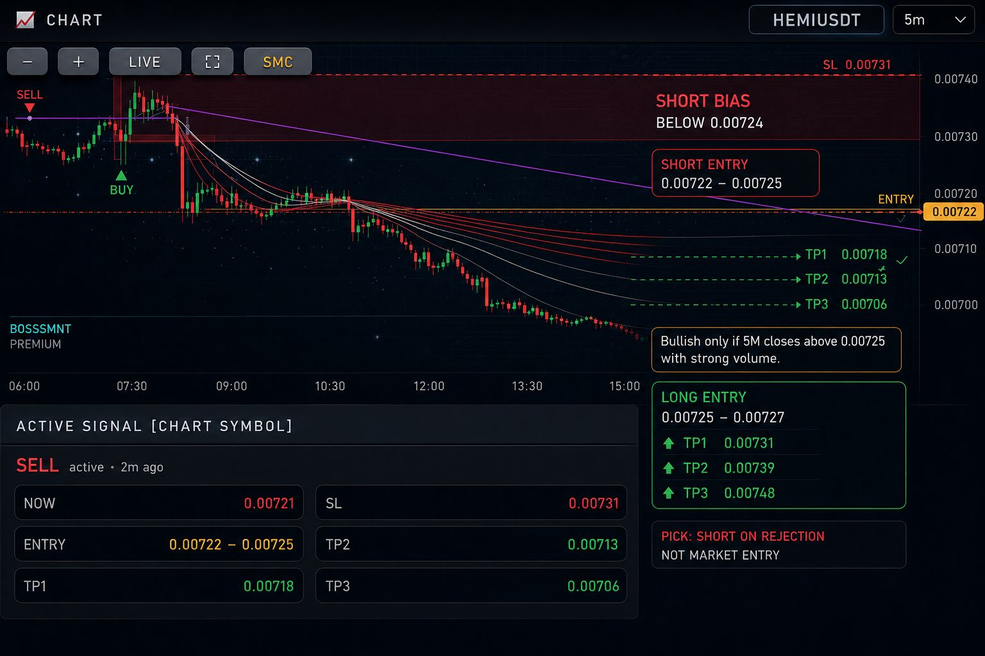Click the long entry range 0.00725 – 0.00727
This screenshot has height=656, width=985.
click(723, 418)
